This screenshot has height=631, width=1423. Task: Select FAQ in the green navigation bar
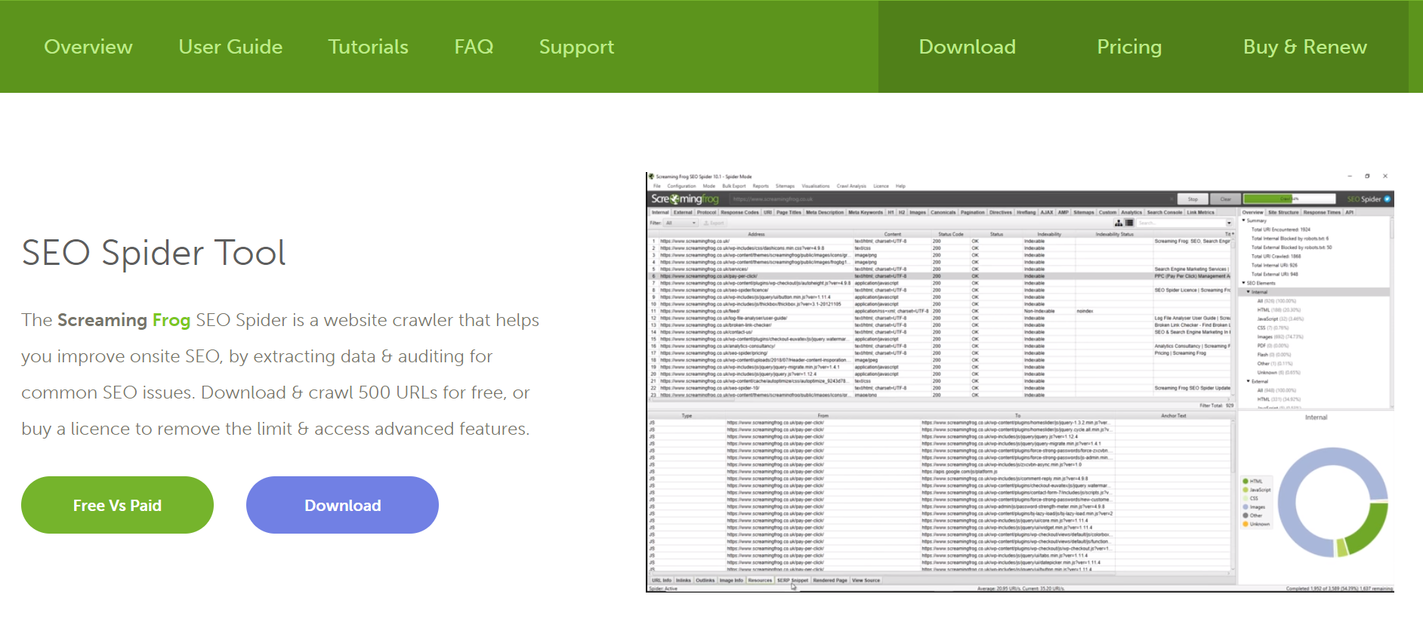(x=474, y=47)
